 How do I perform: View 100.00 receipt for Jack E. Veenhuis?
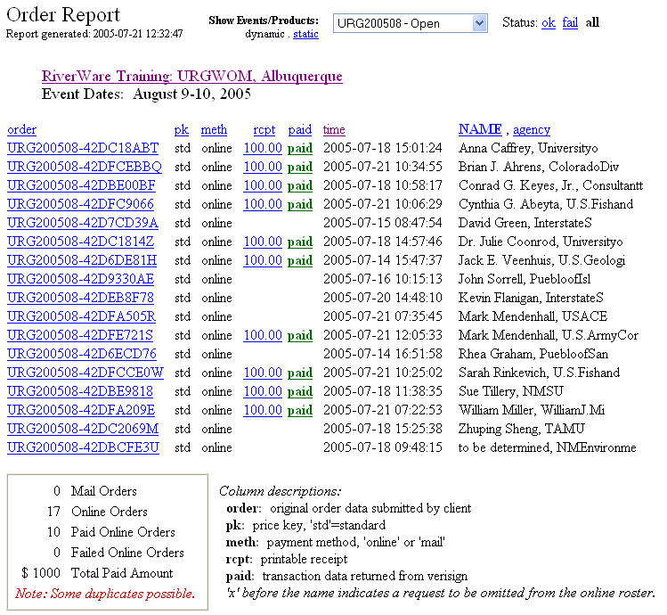[263, 260]
